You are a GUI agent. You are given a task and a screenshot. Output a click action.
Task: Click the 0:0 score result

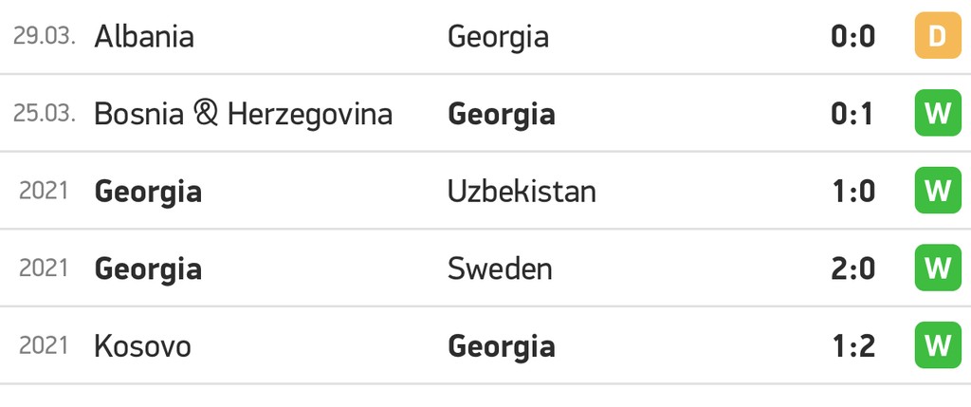pyautogui.click(x=852, y=37)
